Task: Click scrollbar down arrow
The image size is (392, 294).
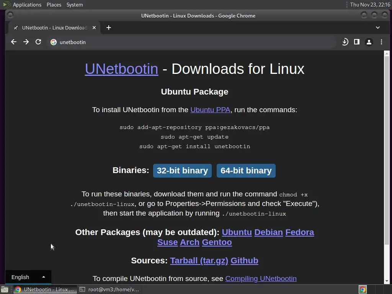Action: click(x=387, y=281)
